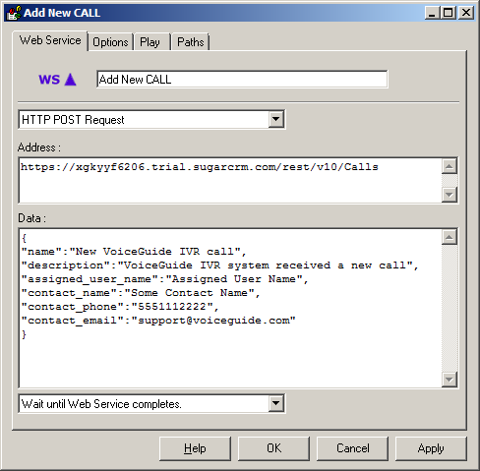Click the module name field Add New CALL
Viewport: 480px width, 471px height.
click(242, 80)
